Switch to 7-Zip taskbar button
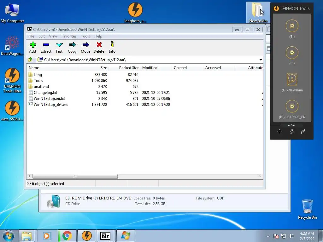 point(105,236)
